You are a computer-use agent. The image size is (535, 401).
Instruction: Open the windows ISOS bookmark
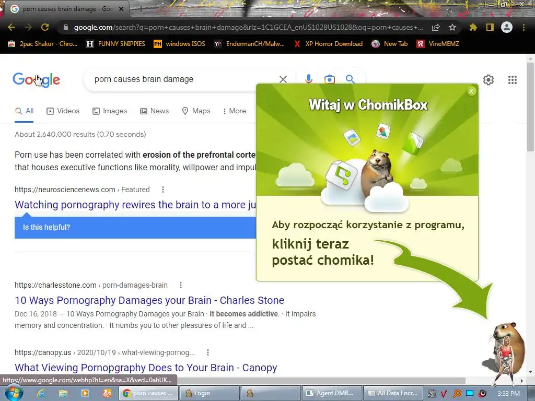(x=180, y=44)
